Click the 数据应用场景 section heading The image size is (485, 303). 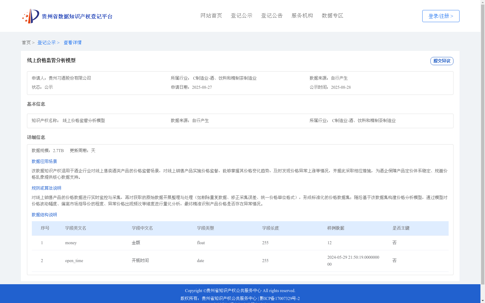point(44,161)
